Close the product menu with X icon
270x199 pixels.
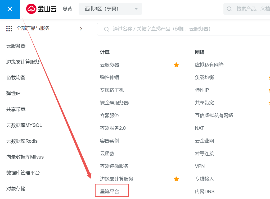pos(10,9)
